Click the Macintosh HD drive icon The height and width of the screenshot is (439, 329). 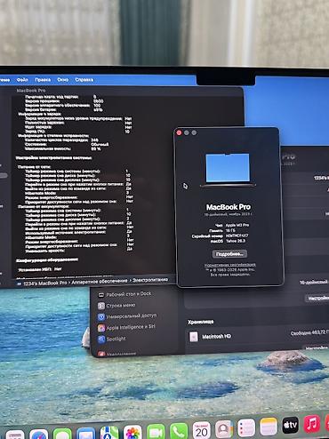click(x=194, y=337)
